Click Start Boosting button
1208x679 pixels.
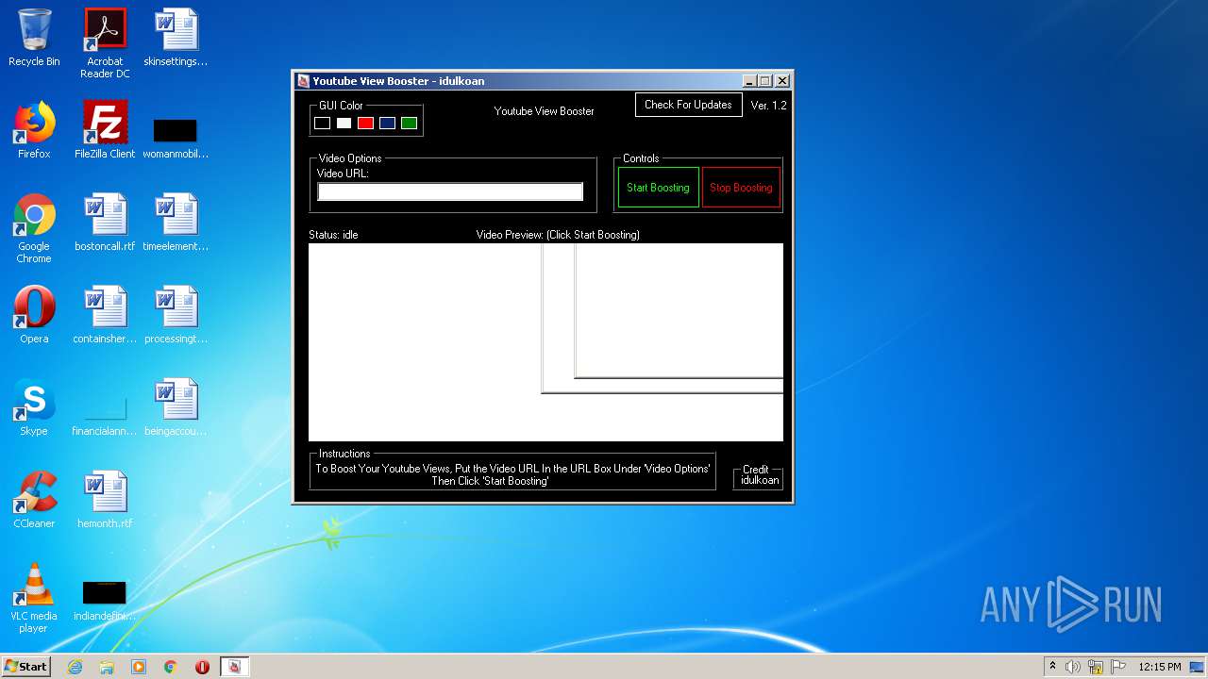pyautogui.click(x=659, y=188)
